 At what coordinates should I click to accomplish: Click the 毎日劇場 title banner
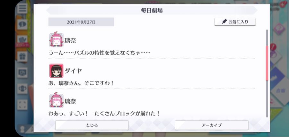click(x=152, y=10)
